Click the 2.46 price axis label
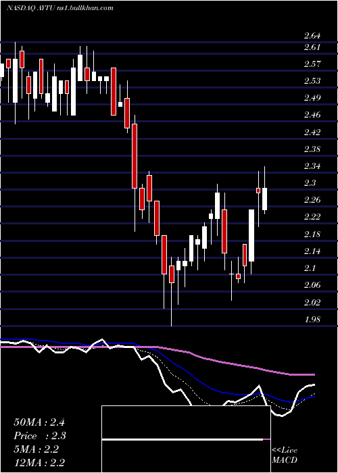338x473 pixels. [312, 115]
